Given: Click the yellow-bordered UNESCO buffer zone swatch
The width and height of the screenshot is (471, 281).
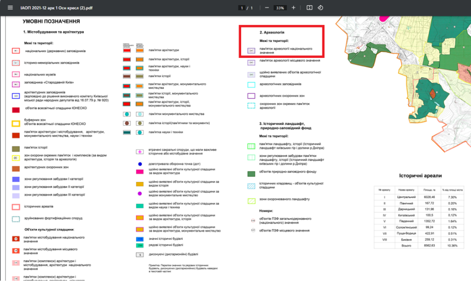Looking at the screenshot, I should [16, 123].
